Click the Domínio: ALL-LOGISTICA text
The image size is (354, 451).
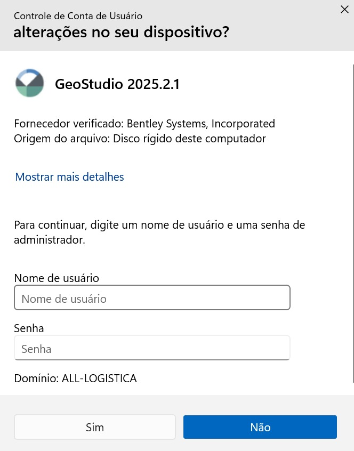75,378
